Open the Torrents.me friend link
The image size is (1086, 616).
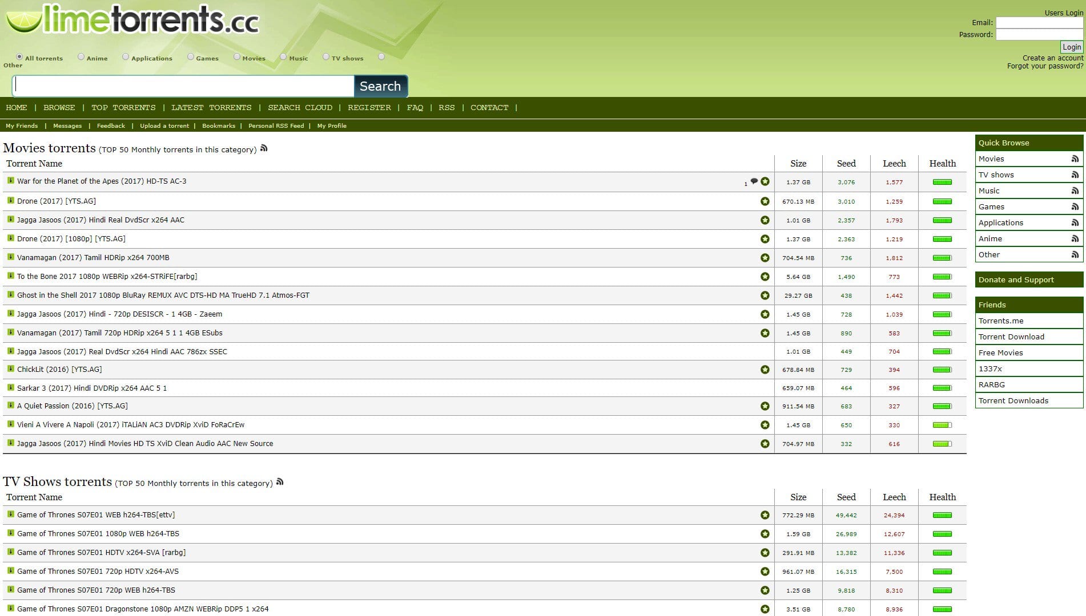[1029, 321]
